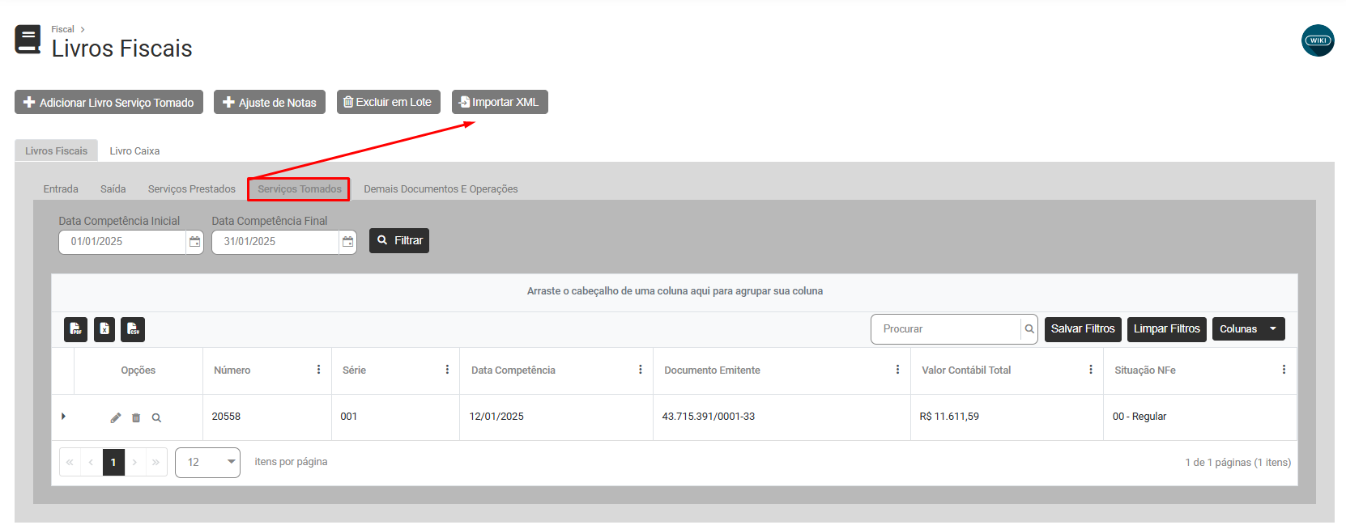
Task: Open the Colunas dropdown
Action: pyautogui.click(x=1247, y=329)
